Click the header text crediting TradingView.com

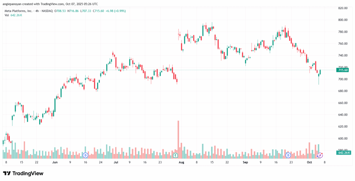50,4
